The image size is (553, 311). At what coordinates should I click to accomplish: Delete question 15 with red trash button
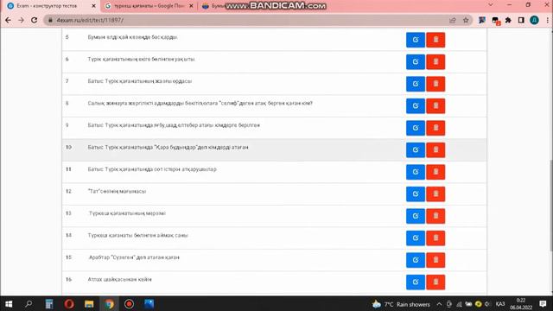[x=435, y=260]
